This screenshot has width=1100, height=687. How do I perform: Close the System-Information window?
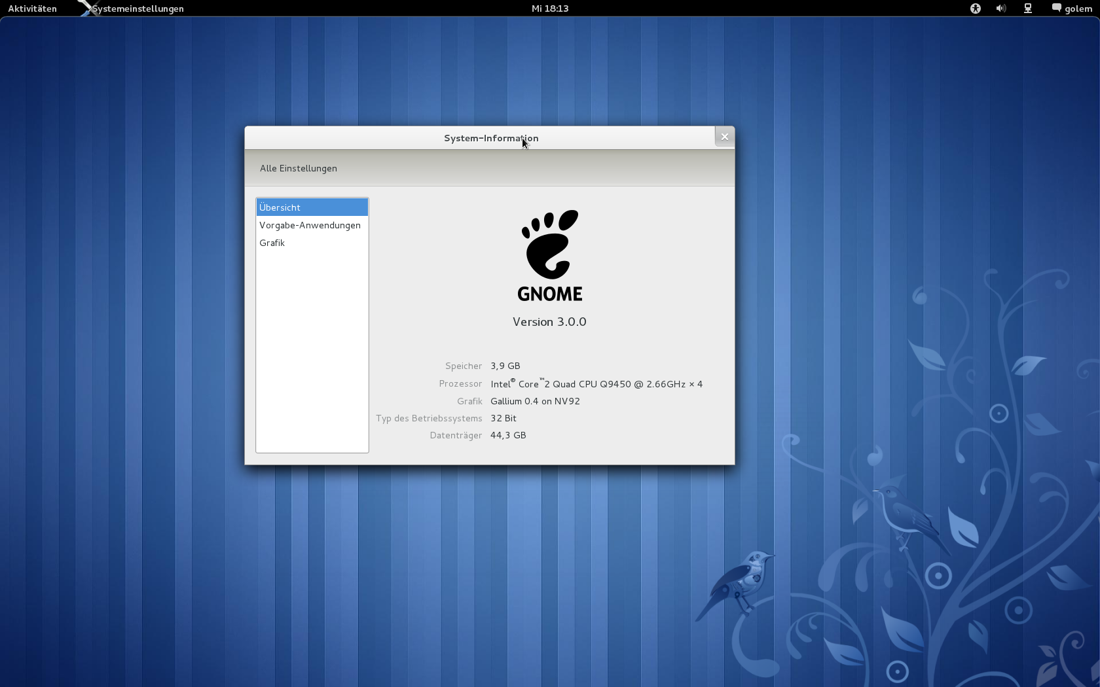tap(724, 137)
